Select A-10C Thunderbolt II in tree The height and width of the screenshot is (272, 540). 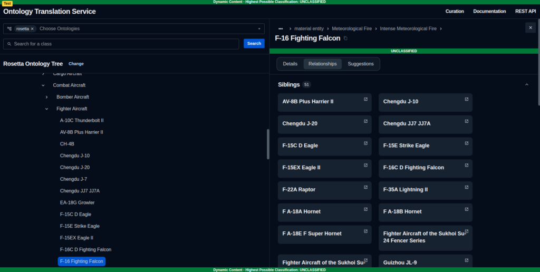[82, 121]
